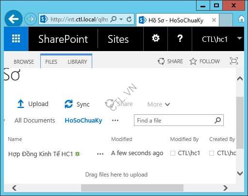Click the vertical scrollbar up arrow

point(240,79)
